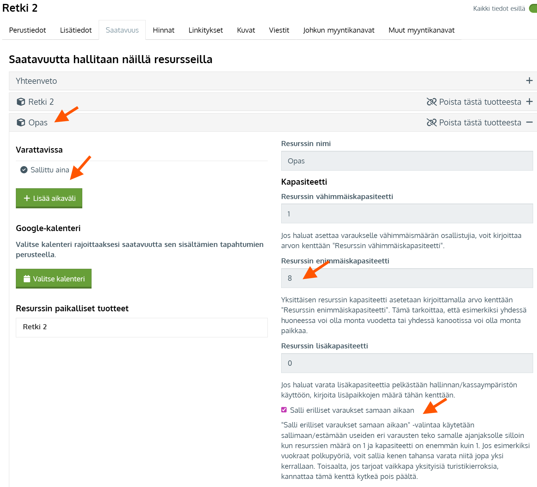The width and height of the screenshot is (537, 487).
Task: Click the Resurssin enimmäiskapasiteetti field
Action: click(407, 278)
